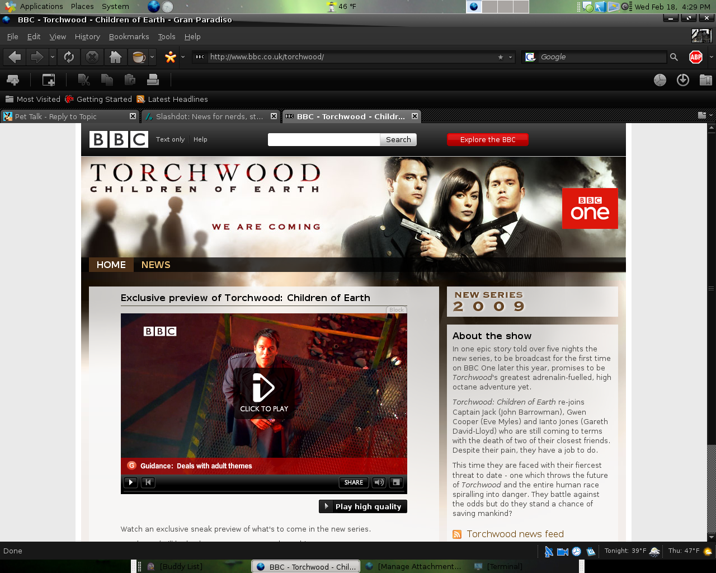This screenshot has width=716, height=573.
Task: Click the Print icon
Action: point(153,80)
